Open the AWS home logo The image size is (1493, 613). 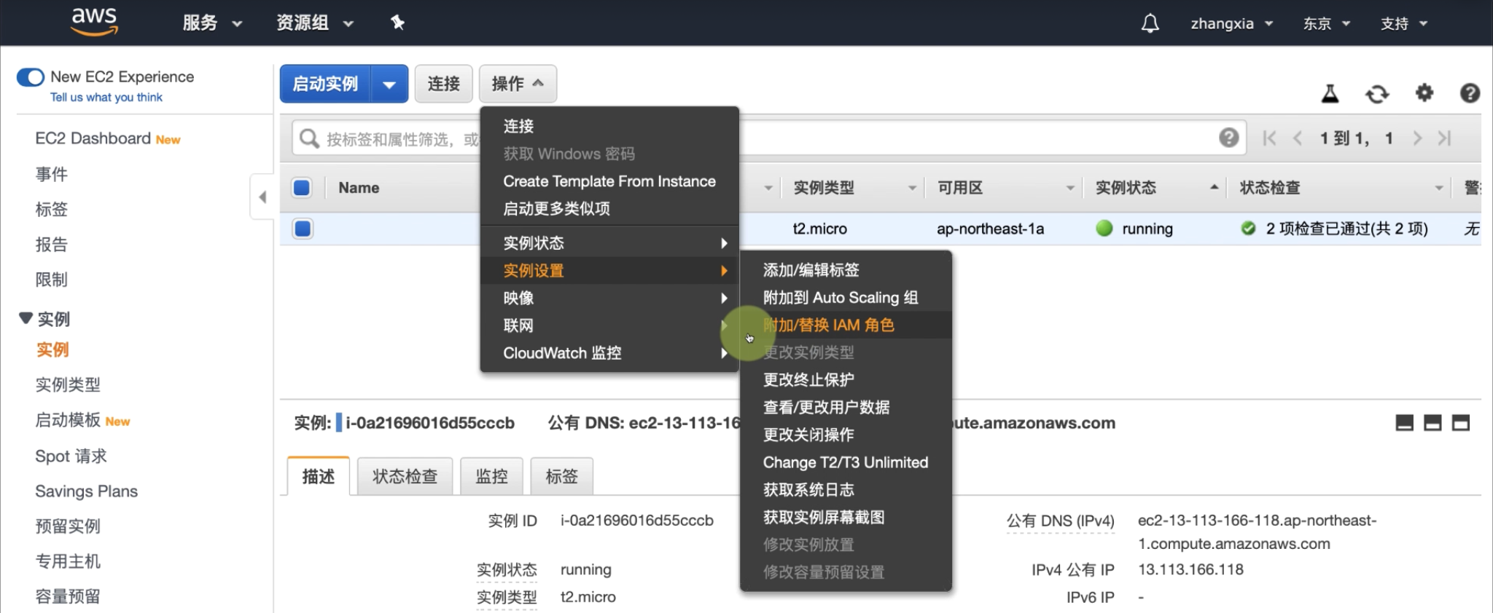click(94, 22)
